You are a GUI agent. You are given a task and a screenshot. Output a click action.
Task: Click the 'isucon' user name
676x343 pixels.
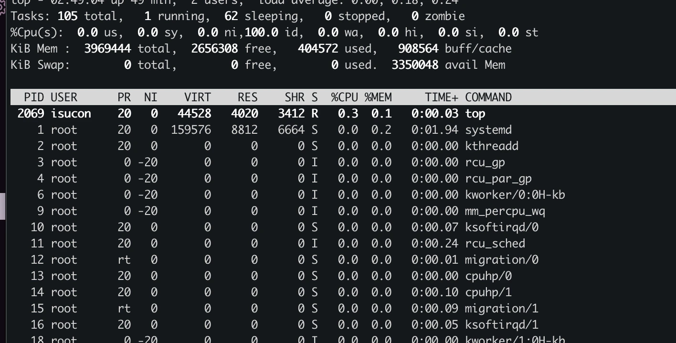[71, 114]
